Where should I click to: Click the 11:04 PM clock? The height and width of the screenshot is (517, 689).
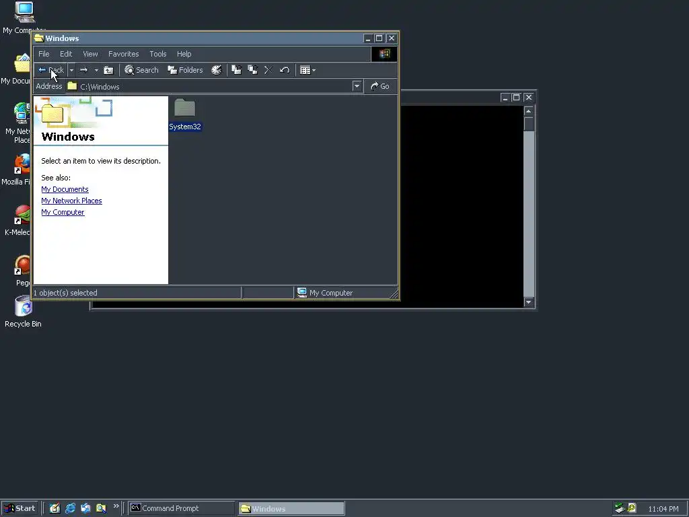(x=663, y=509)
